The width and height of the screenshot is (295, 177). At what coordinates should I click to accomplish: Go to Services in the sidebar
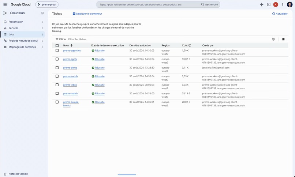point(13,28)
